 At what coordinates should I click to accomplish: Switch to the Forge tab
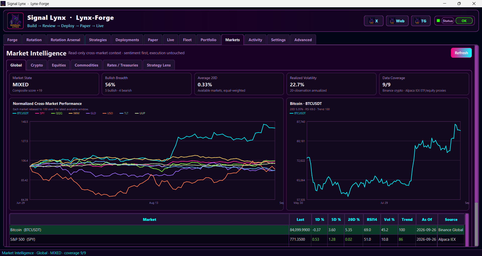[12, 40]
